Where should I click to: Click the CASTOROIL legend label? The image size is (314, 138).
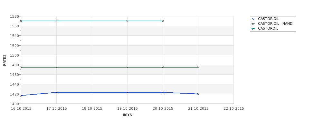point(268,28)
